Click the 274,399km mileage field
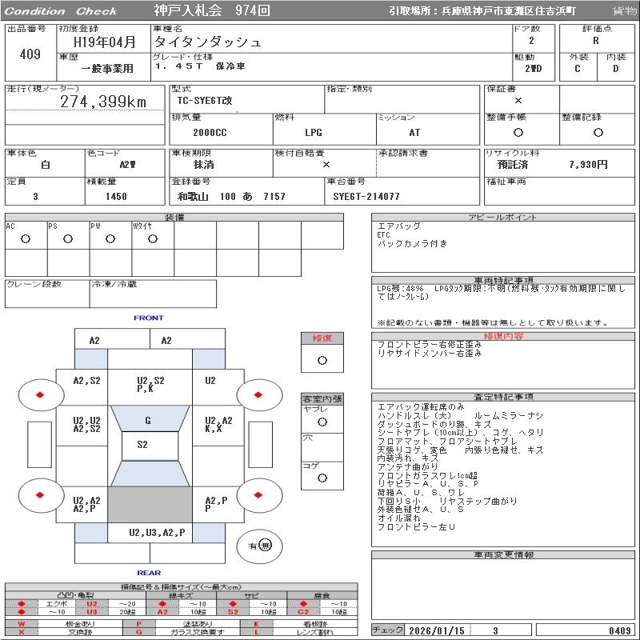 [x=103, y=102]
